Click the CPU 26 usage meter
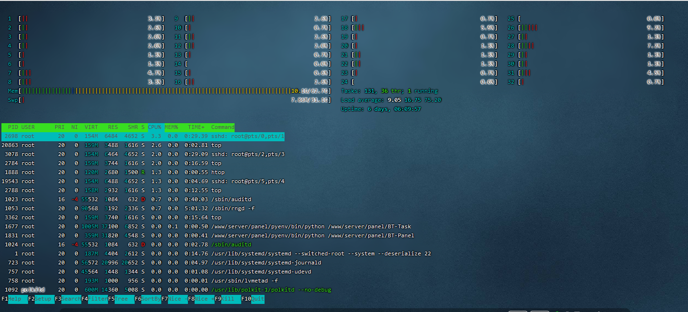This screenshot has height=312, width=688. (586, 28)
